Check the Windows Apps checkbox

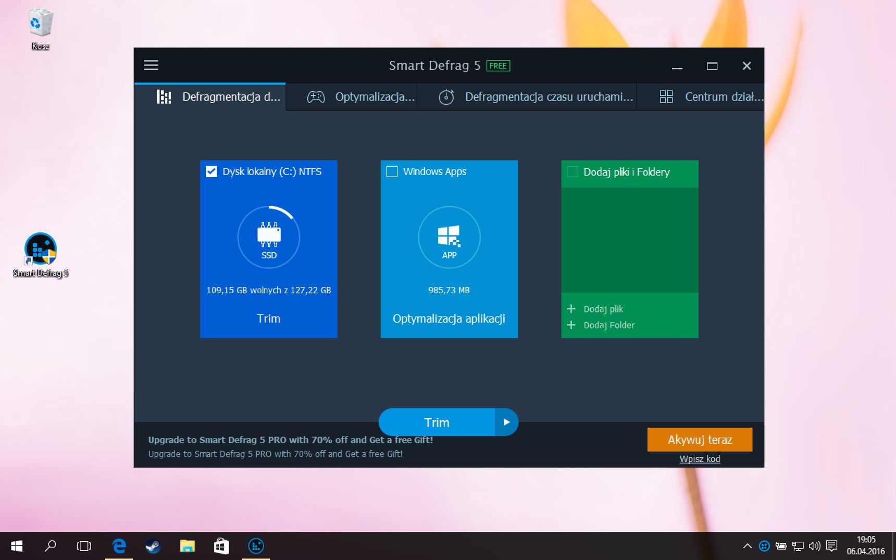coord(392,171)
